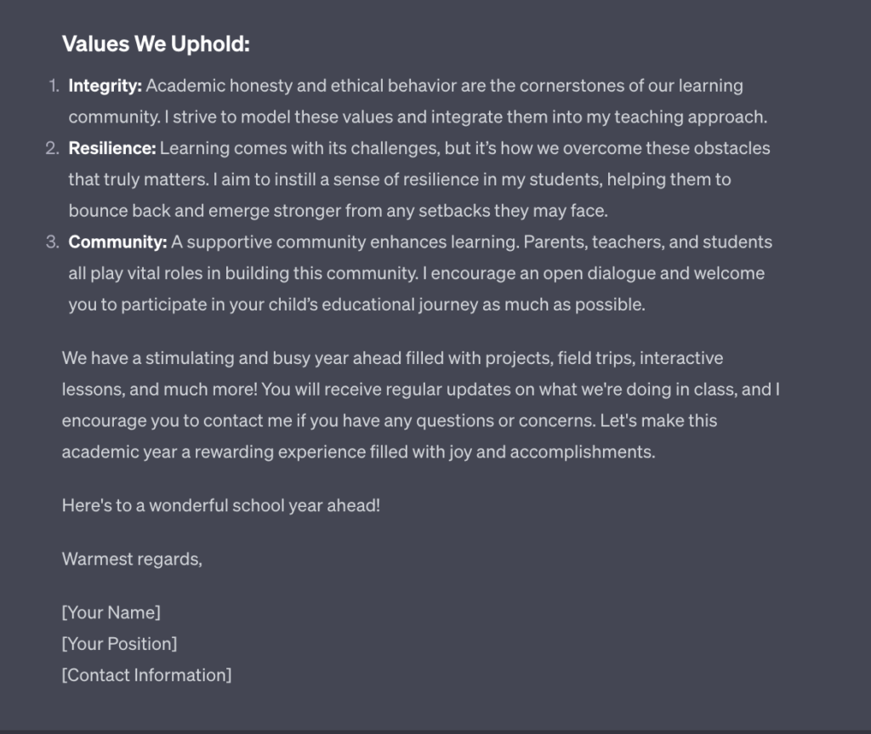Image resolution: width=871 pixels, height=734 pixels.
Task: Click the '[Contact Information]' placeholder text
Action: click(146, 674)
